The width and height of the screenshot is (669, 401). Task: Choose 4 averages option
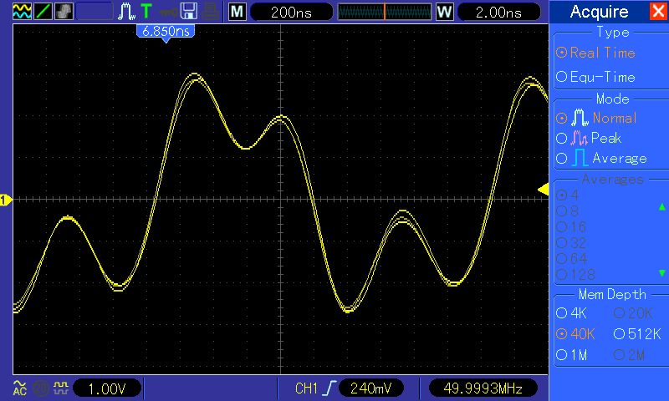(x=568, y=195)
